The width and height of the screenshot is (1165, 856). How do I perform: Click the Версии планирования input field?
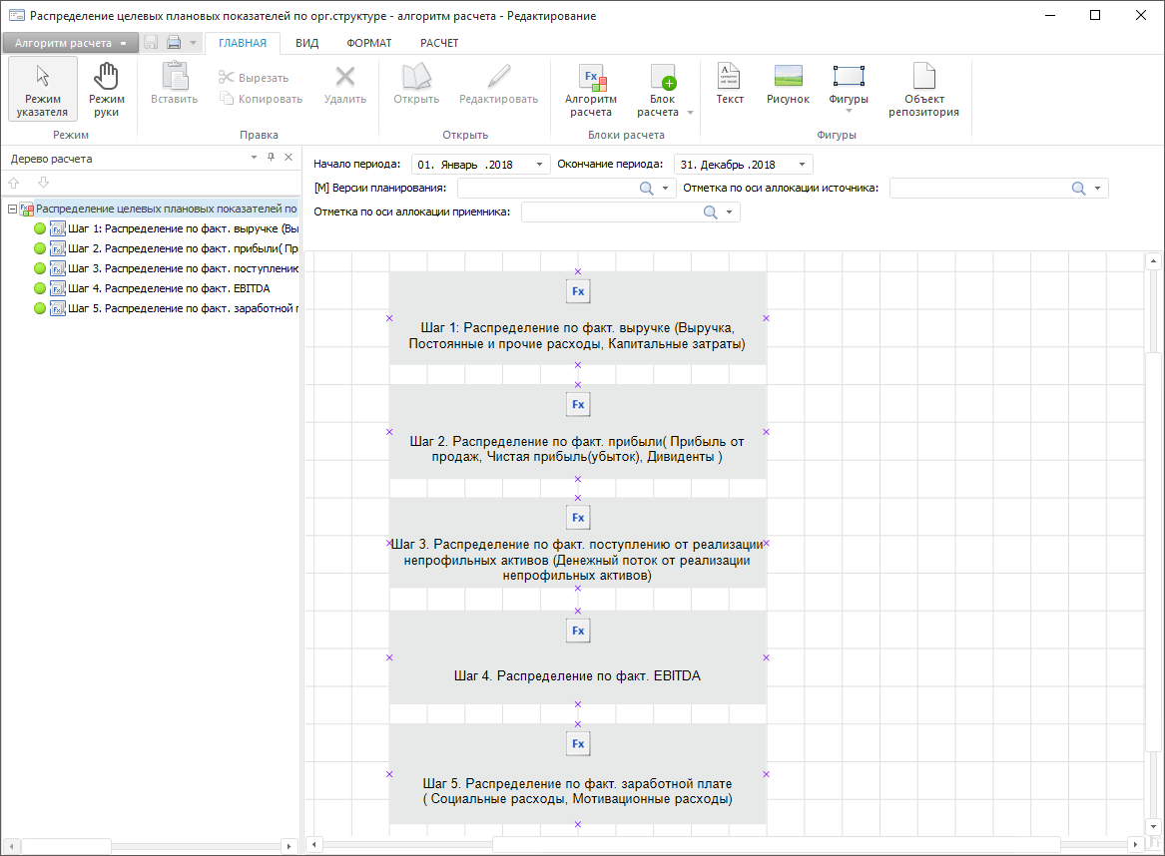coord(547,189)
